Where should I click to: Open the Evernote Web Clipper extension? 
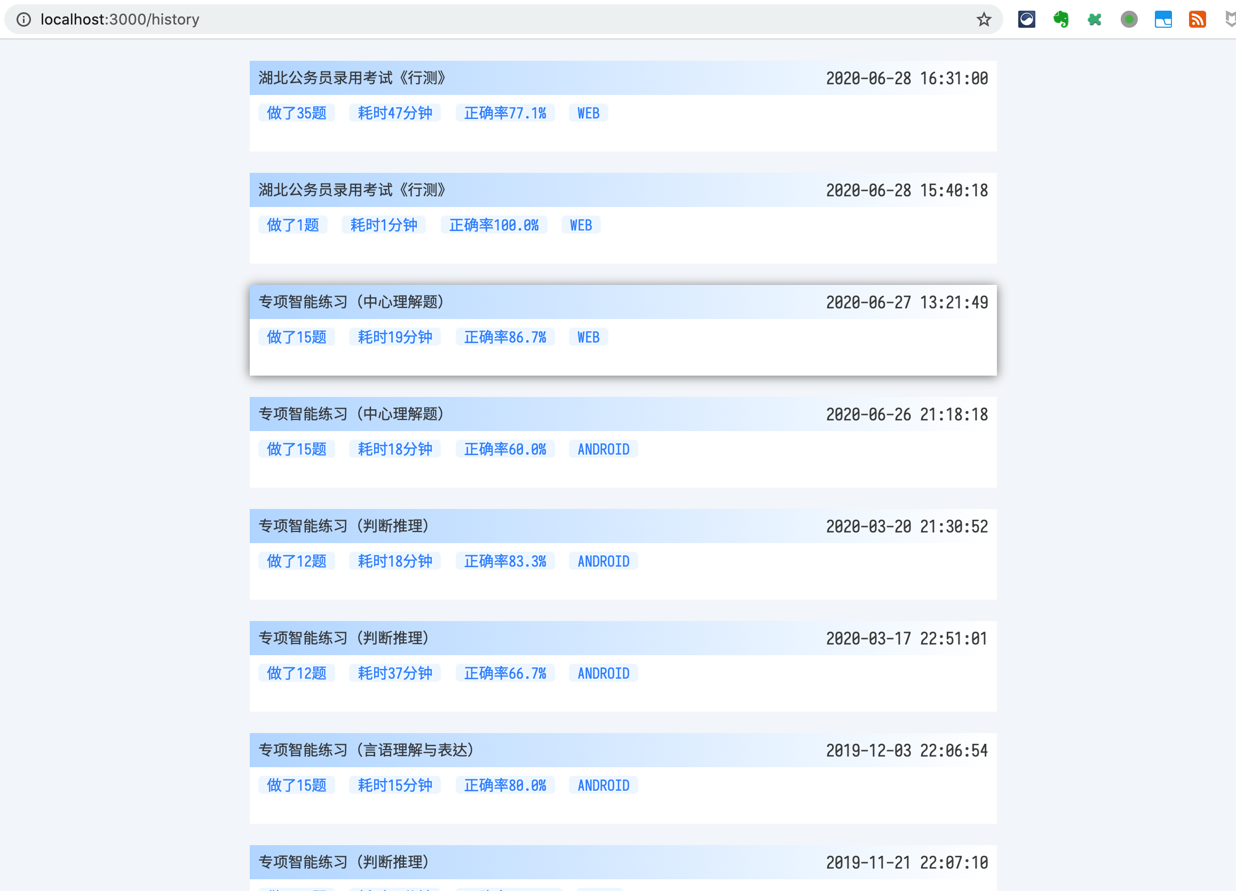(x=1060, y=19)
